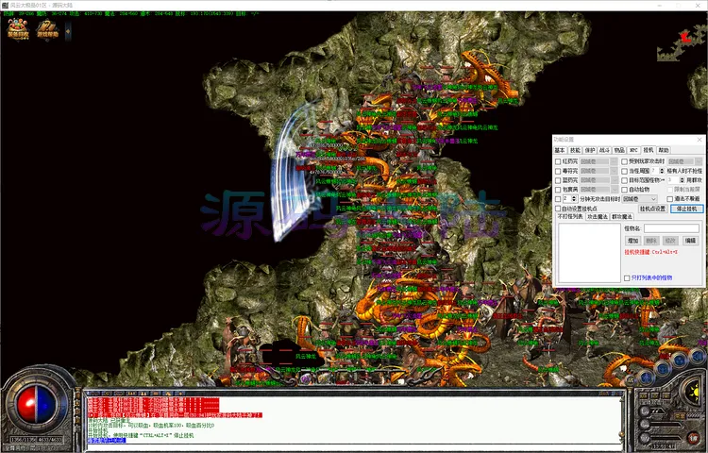708x453 pixels.
Task: Click the red minimap marker in top-right
Action: [x=686, y=36]
